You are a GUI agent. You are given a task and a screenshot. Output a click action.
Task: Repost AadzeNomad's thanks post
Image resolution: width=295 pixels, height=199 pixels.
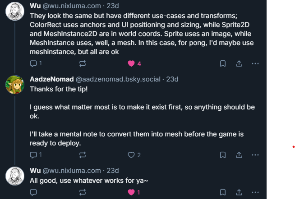point(83,155)
